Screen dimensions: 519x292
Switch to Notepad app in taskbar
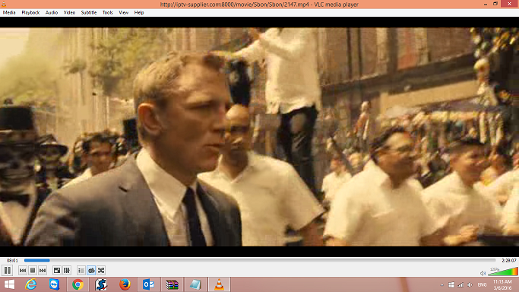195,284
